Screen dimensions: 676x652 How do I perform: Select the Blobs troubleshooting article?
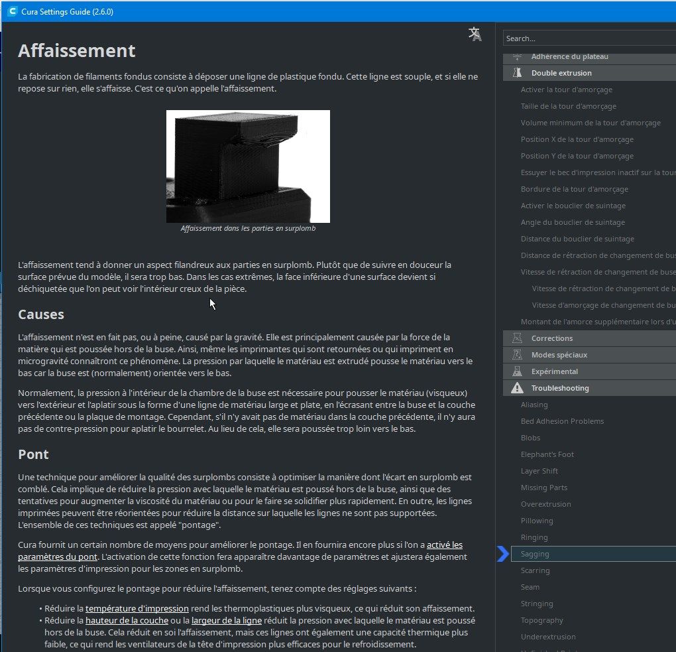[530, 438]
